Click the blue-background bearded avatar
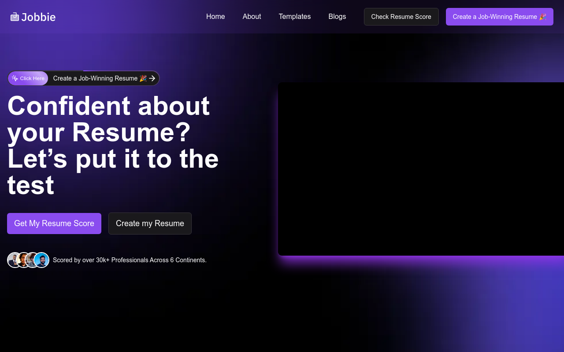Screen dimensions: 564x352 (x=41, y=260)
